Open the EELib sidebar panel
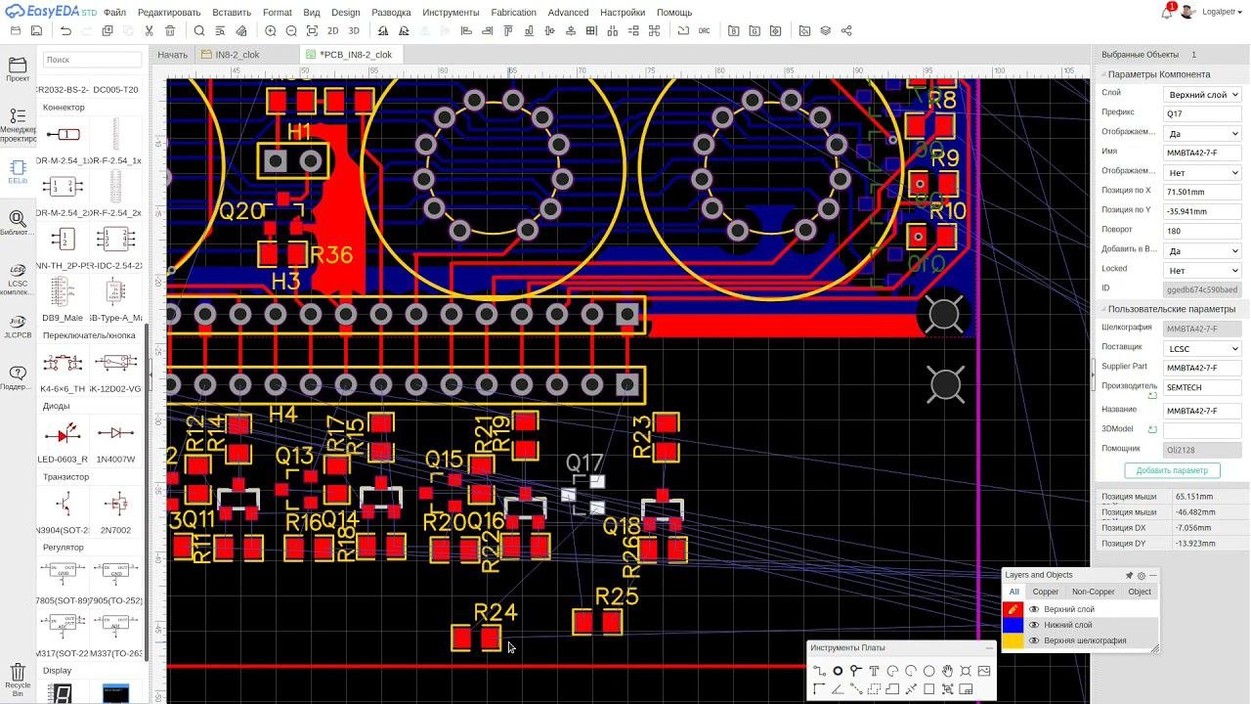Screen dimensions: 1251x704 [18, 172]
